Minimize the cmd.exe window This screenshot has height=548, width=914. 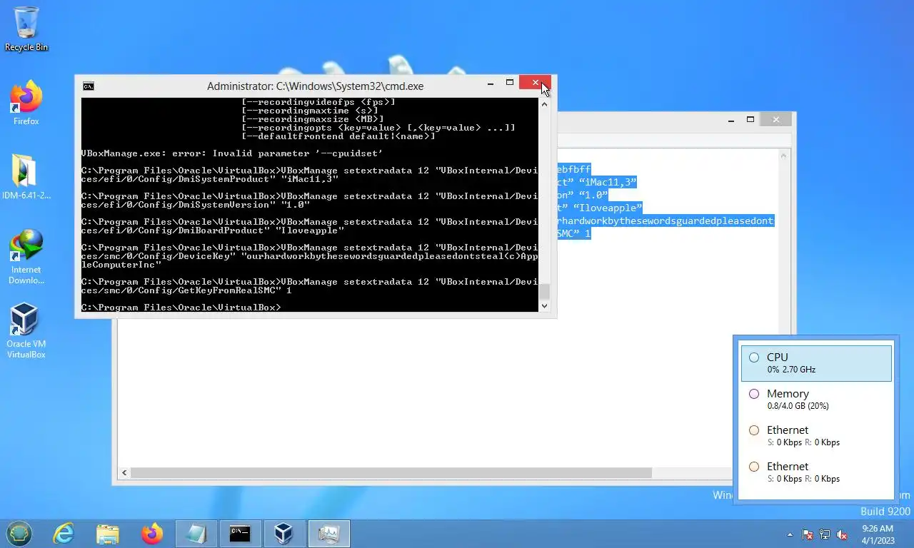491,83
